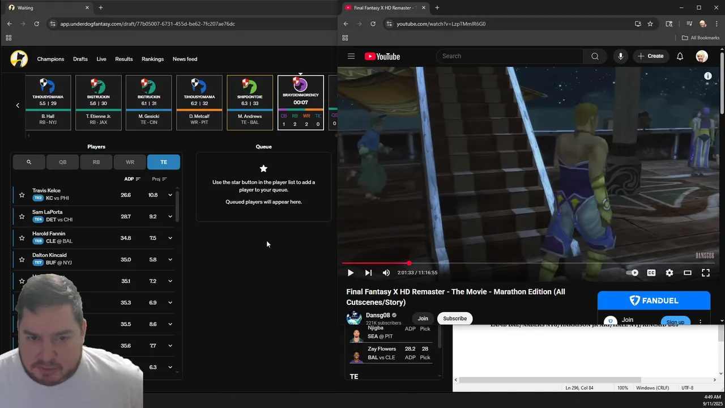Select the TE position filter
This screenshot has height=408, width=725.
(164, 162)
